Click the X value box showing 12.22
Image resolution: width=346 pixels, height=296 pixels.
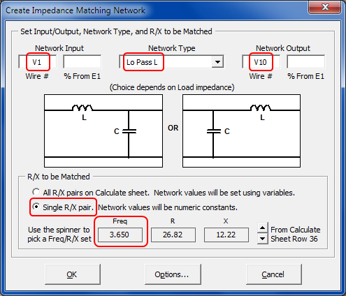tap(226, 235)
